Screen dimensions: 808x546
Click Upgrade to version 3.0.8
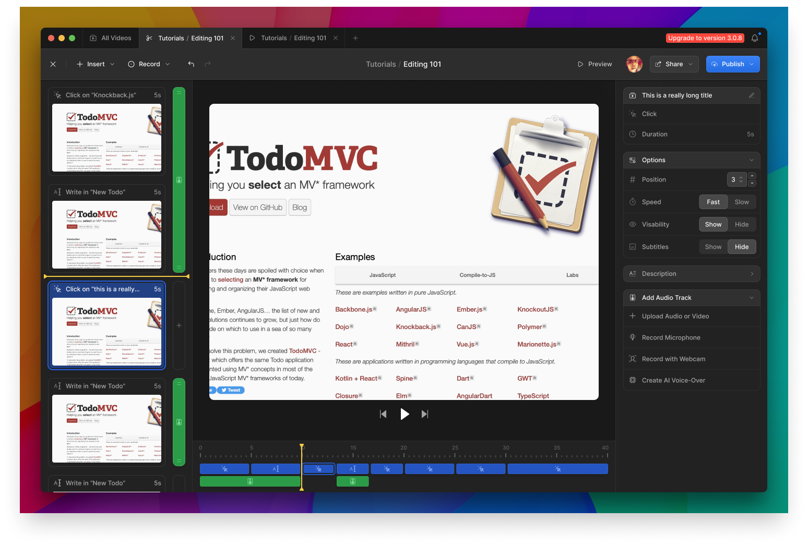coord(705,38)
